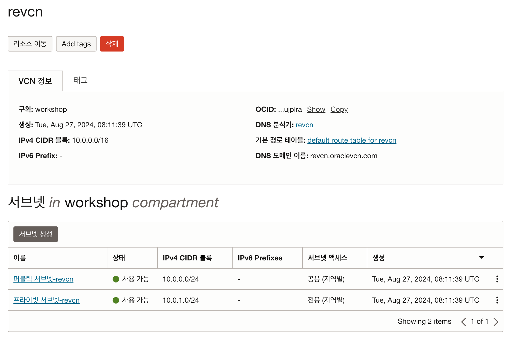507x340 pixels.
Task: Select the VCN 정보 tab
Action: (x=35, y=81)
